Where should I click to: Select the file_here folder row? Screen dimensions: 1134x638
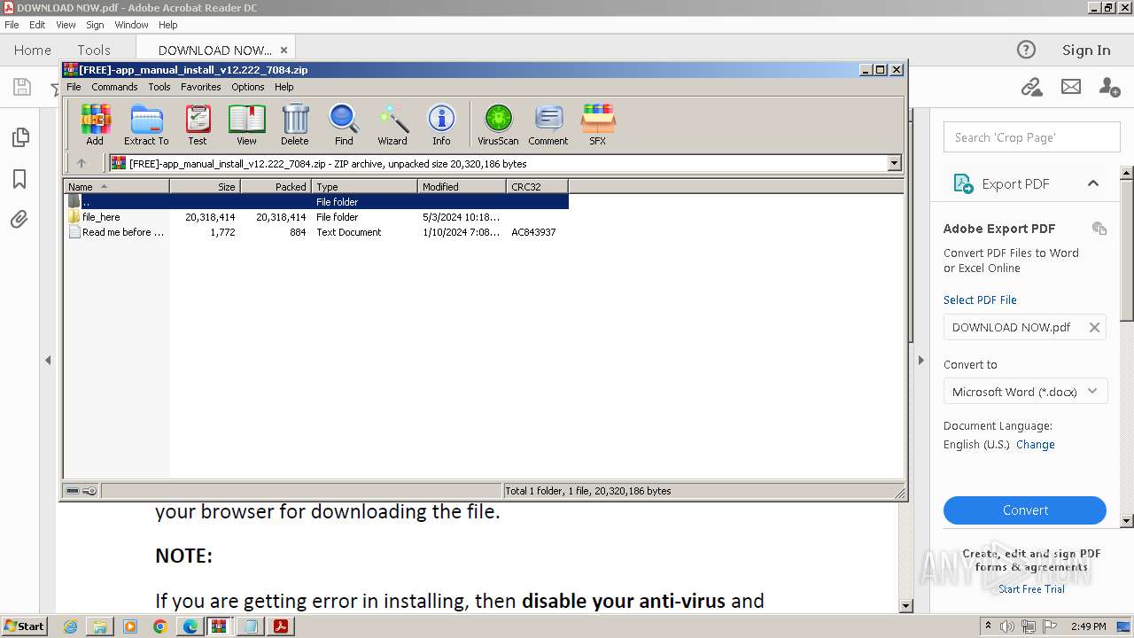[x=316, y=217]
